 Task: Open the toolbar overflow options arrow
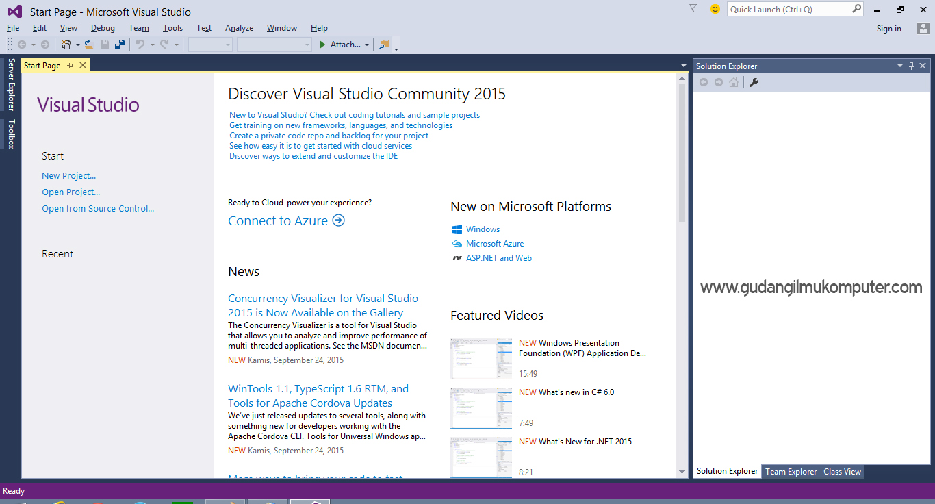point(396,47)
